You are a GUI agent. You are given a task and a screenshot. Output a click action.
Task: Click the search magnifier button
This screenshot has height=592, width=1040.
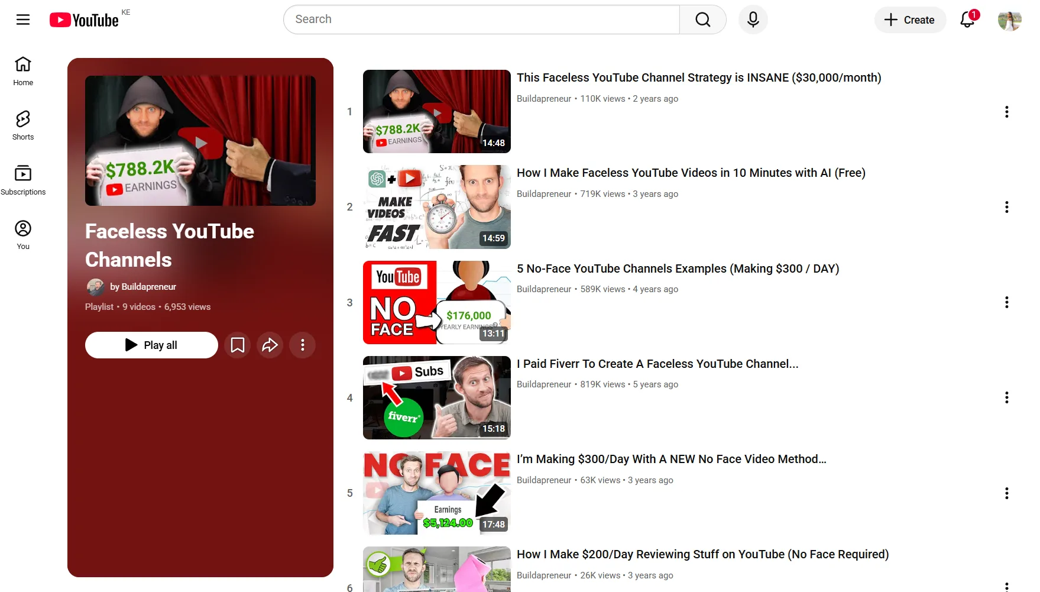pyautogui.click(x=703, y=20)
